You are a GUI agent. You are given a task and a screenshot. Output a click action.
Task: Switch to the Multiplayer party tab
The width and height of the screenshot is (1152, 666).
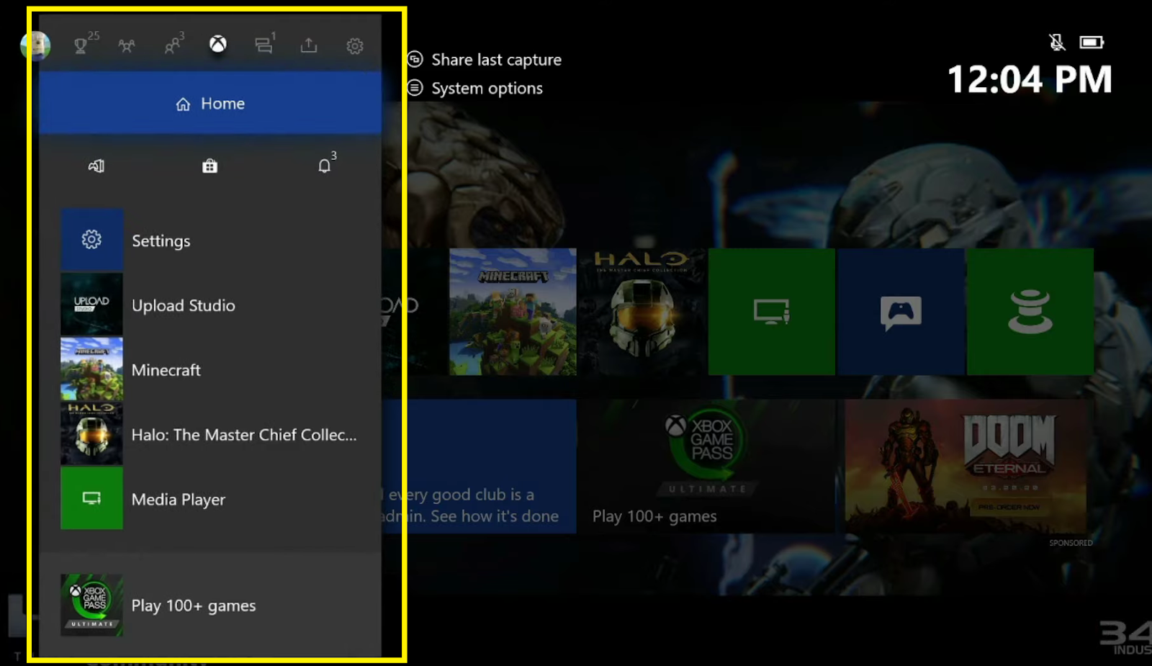tap(127, 46)
